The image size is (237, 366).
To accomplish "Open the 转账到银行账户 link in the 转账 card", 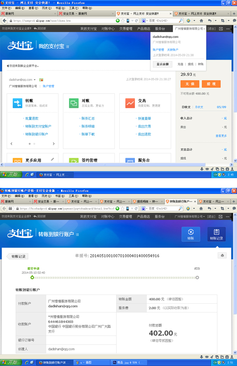I will (x=36, y=134).
